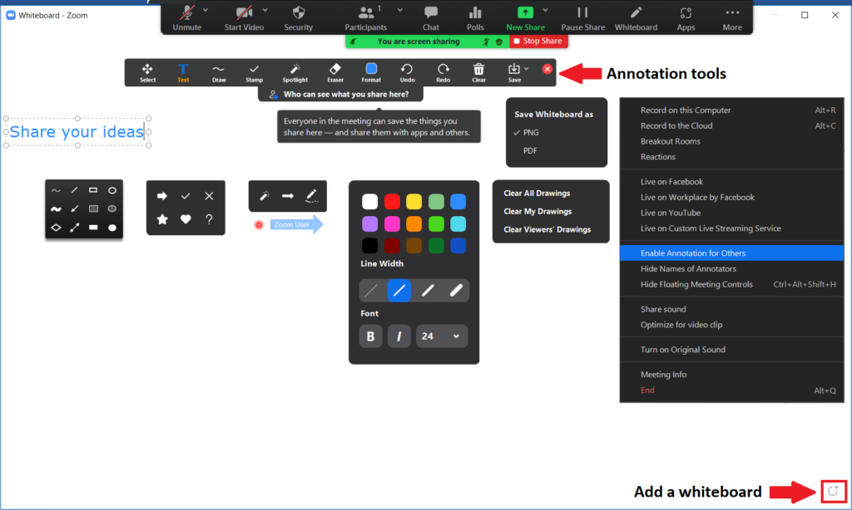Add a whiteboard page icon
Viewport: 852px width, 510px height.
[833, 491]
